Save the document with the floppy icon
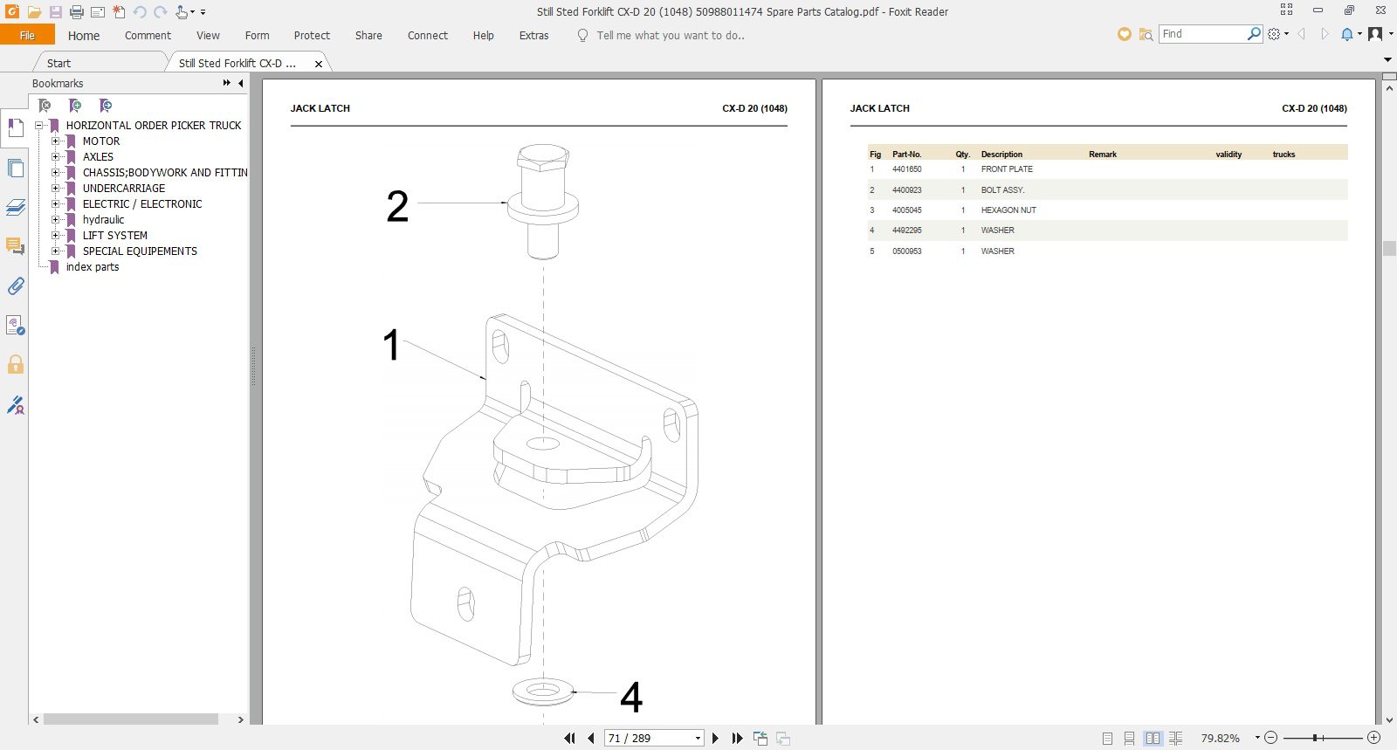The height and width of the screenshot is (750, 1397). click(55, 12)
